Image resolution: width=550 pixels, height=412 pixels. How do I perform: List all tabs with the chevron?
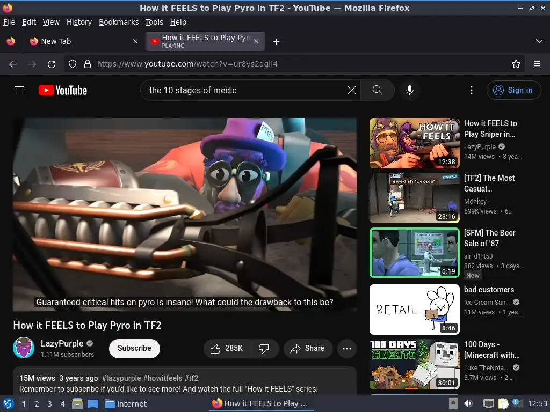539,41
